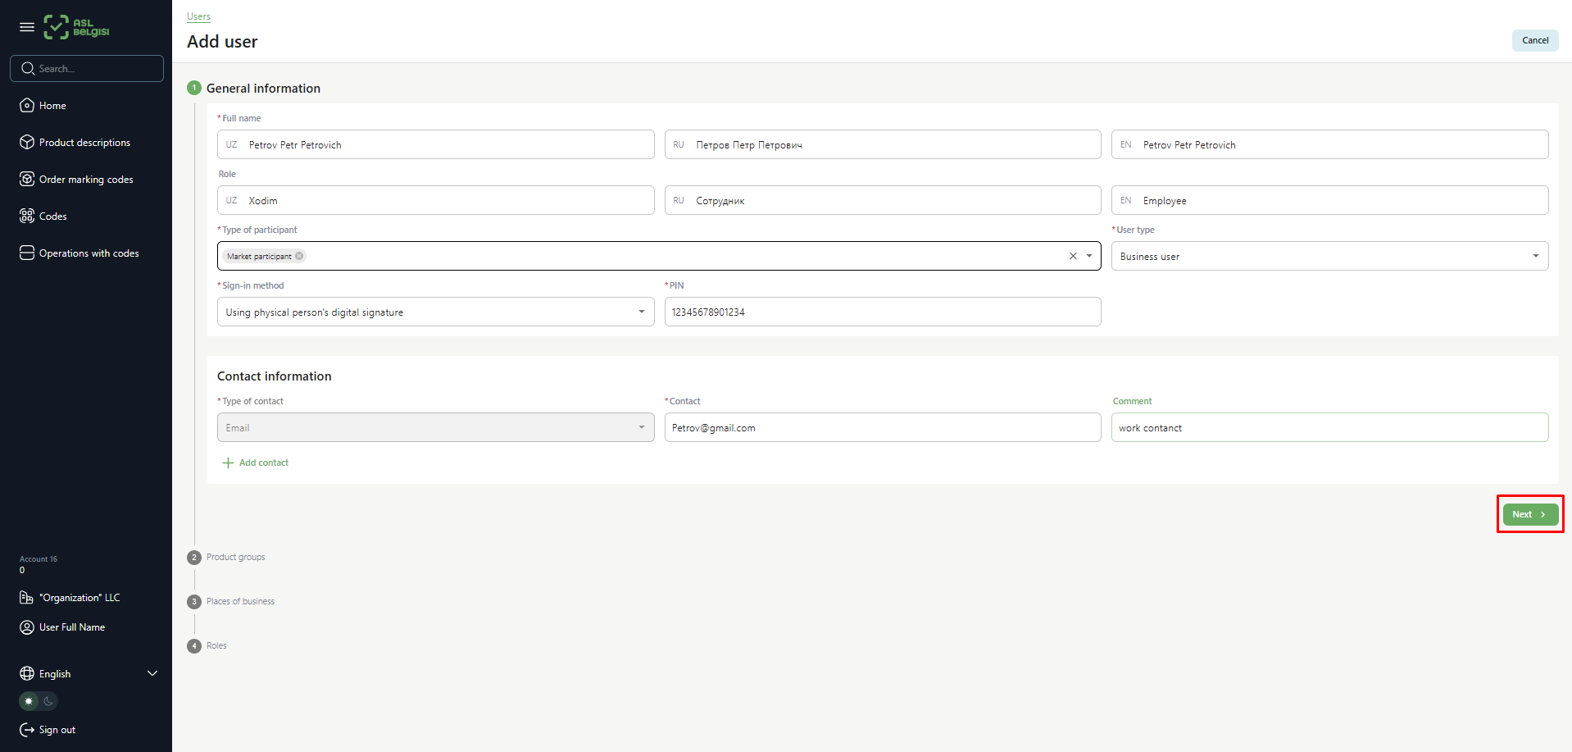The image size is (1572, 752).
Task: Select the light theme sun toggle
Action: point(30,701)
